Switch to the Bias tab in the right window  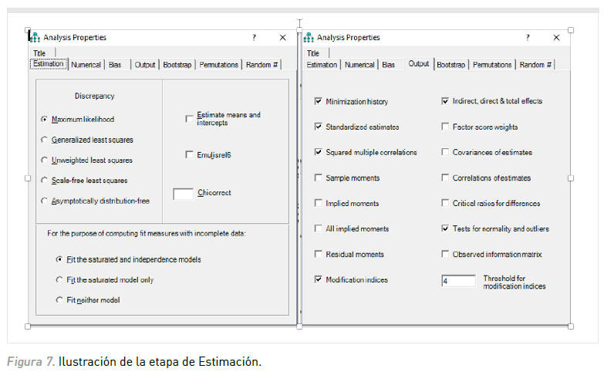pyautogui.click(x=388, y=65)
